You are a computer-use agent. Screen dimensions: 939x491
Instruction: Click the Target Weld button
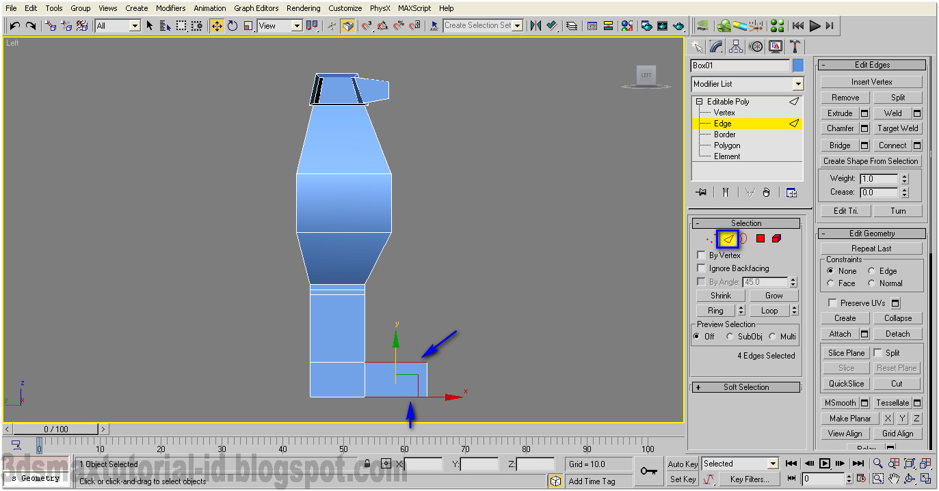coord(897,128)
